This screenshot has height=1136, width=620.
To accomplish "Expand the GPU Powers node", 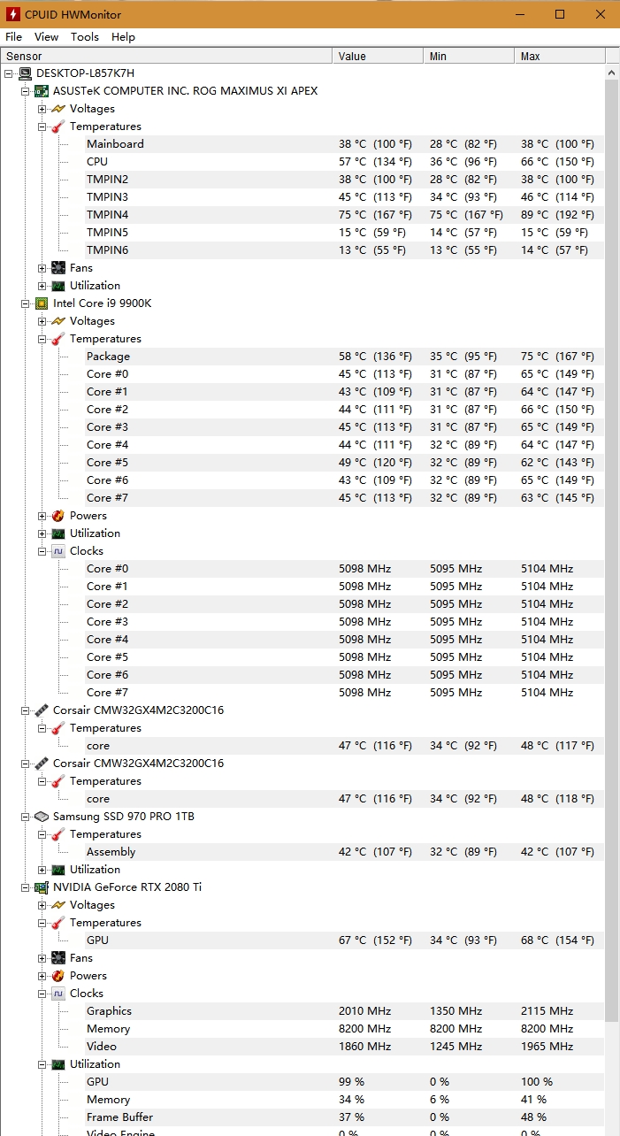I will (x=42, y=976).
